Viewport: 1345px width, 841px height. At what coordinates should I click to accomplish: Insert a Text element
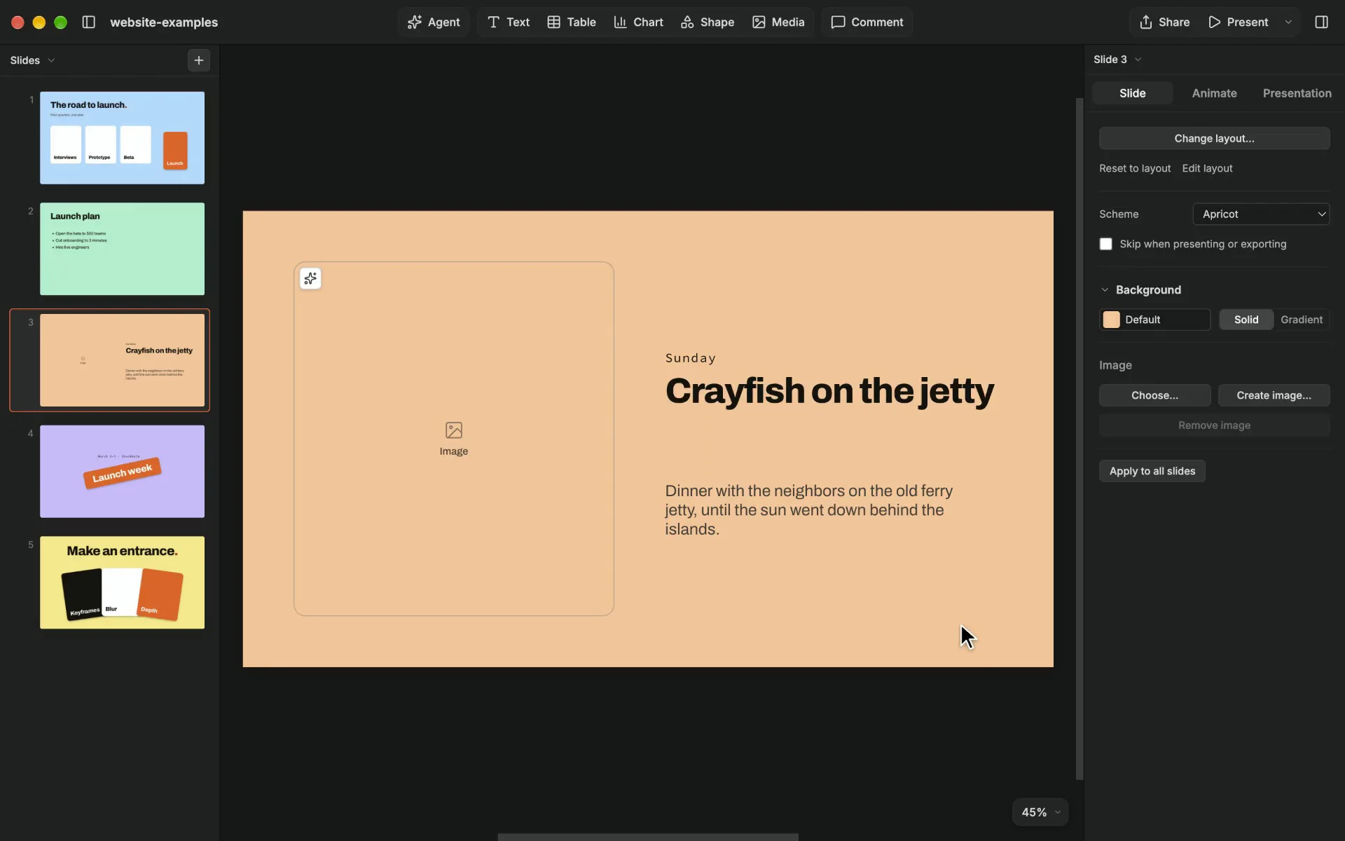508,22
